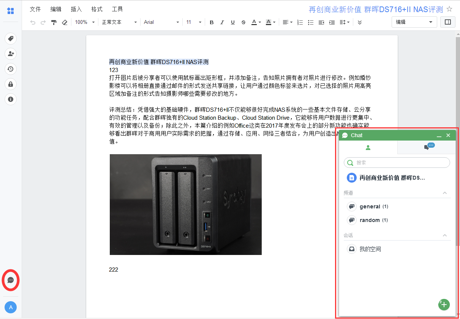Image resolution: width=460 pixels, height=319 pixels.
Task: Click the clear formatting eraser icon
Action: point(65,22)
